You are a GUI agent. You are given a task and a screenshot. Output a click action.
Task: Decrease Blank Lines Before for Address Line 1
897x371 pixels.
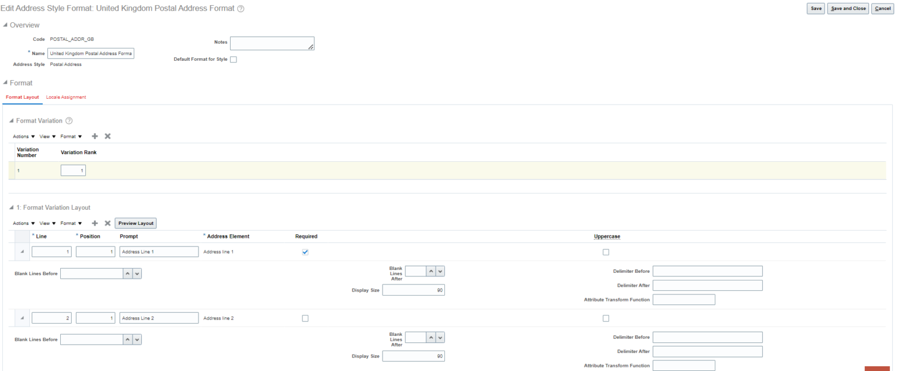click(137, 273)
